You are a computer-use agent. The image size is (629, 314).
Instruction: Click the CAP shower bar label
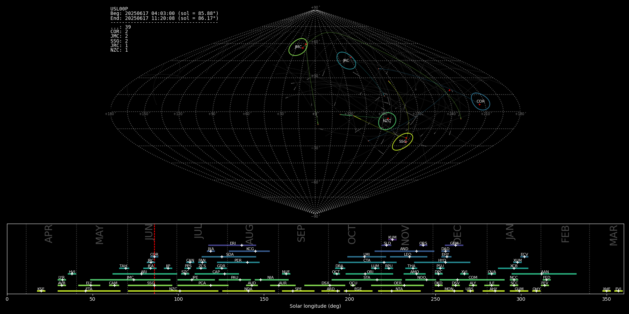click(x=216, y=272)
